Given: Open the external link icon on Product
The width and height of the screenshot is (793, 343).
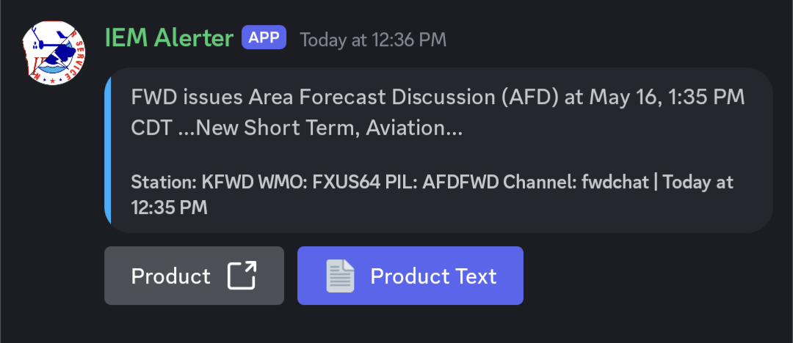Looking at the screenshot, I should pos(242,276).
